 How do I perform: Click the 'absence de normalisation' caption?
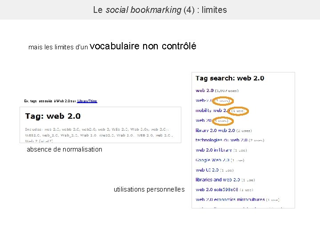(64, 149)
